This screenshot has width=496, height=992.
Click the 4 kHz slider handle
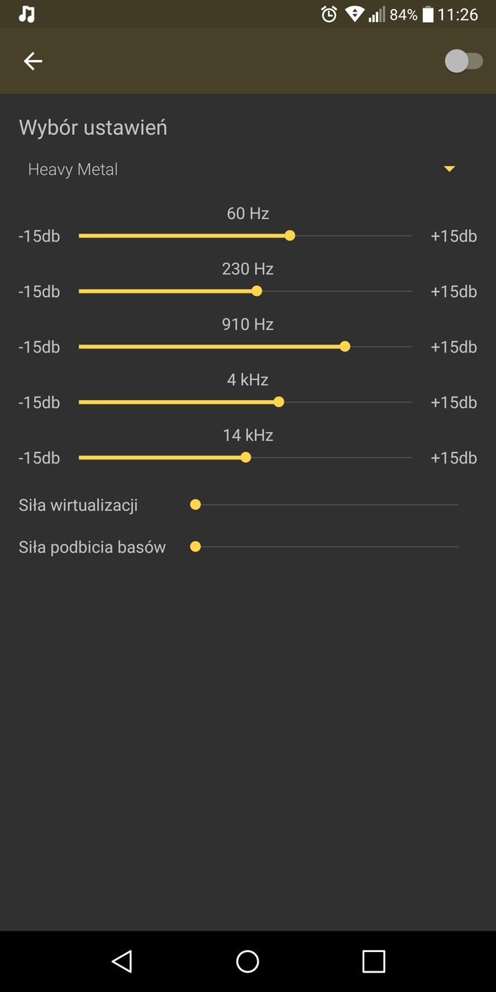(279, 402)
